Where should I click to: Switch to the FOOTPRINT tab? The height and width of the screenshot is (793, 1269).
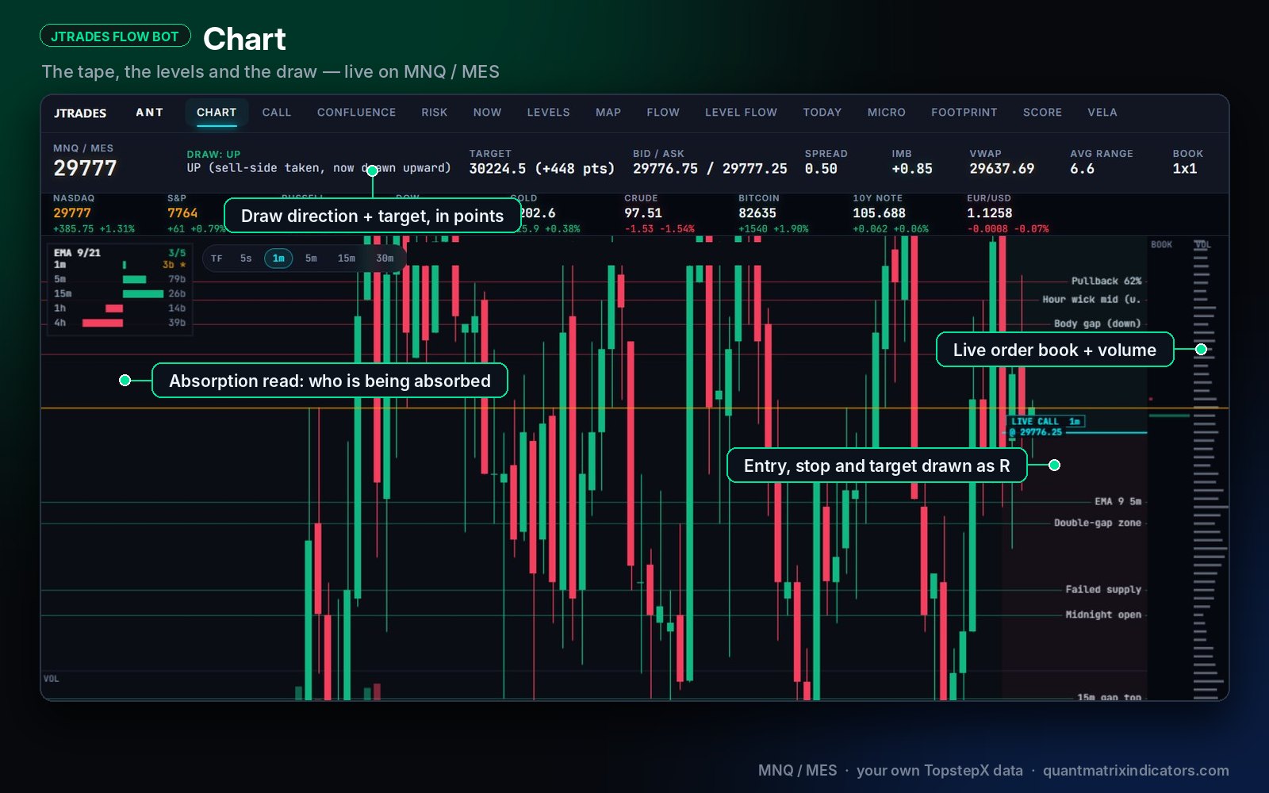(964, 113)
